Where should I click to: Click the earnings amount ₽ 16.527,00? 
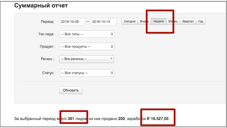point(157,119)
